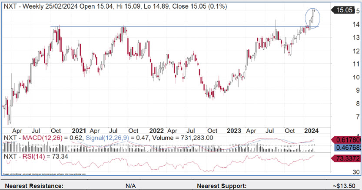The height and width of the screenshot is (190, 362).
Task: Click the 'Nearest Resistance:' label
Action: point(34,186)
